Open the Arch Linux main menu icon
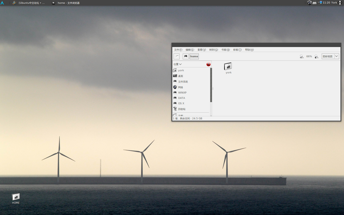 (x=2, y=3)
